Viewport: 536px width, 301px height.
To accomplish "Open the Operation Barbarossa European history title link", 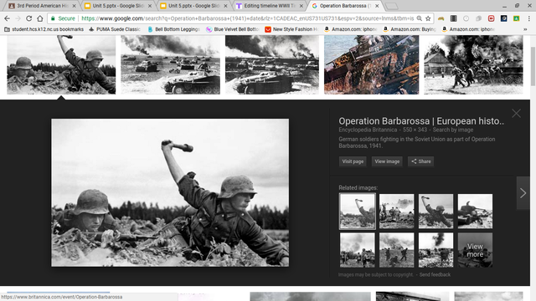I will click(x=421, y=120).
